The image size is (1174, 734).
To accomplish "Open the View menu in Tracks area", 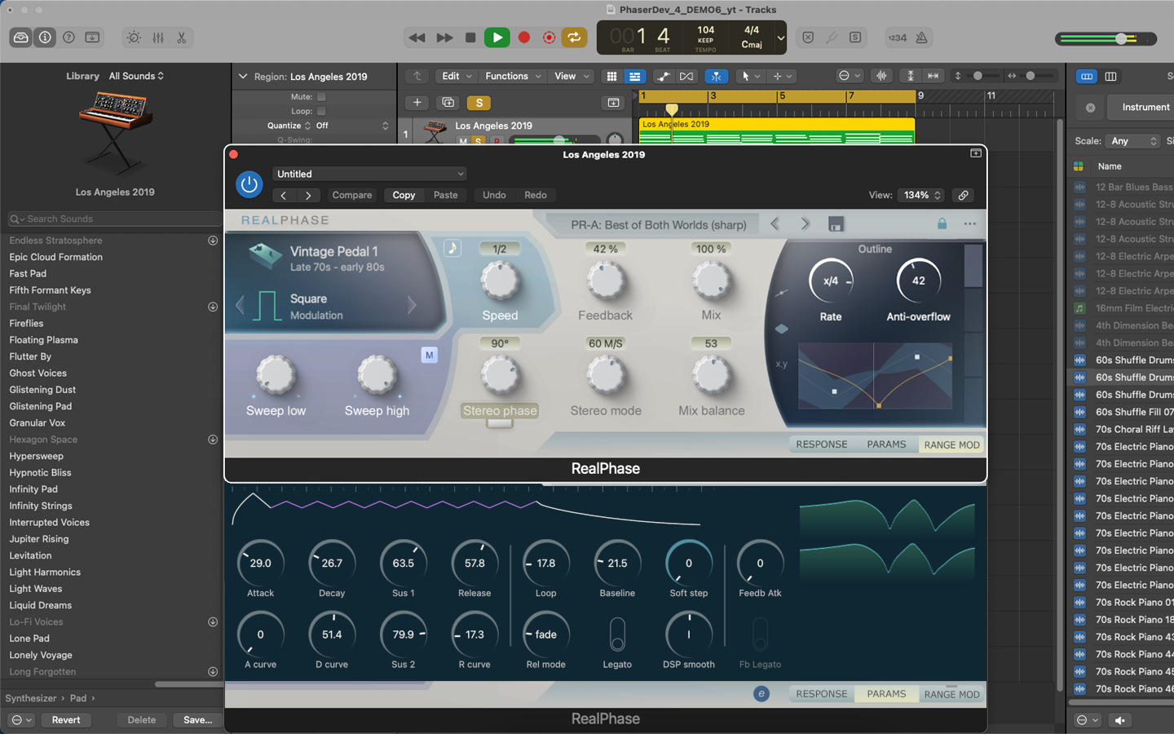I will (x=572, y=76).
